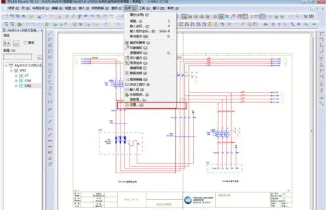326x210 pixels.
Task: Click small button right of 数值 field
Action: pos(39,57)
